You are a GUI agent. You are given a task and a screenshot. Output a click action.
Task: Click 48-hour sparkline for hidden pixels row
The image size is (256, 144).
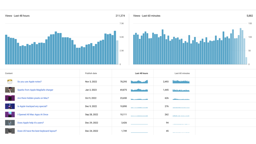coord(139,99)
